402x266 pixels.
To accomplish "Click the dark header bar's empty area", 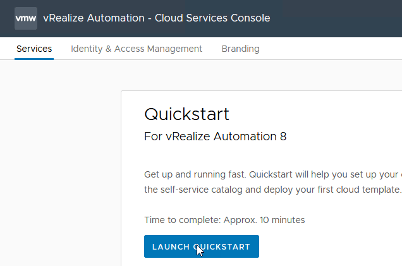I will click(x=341, y=18).
